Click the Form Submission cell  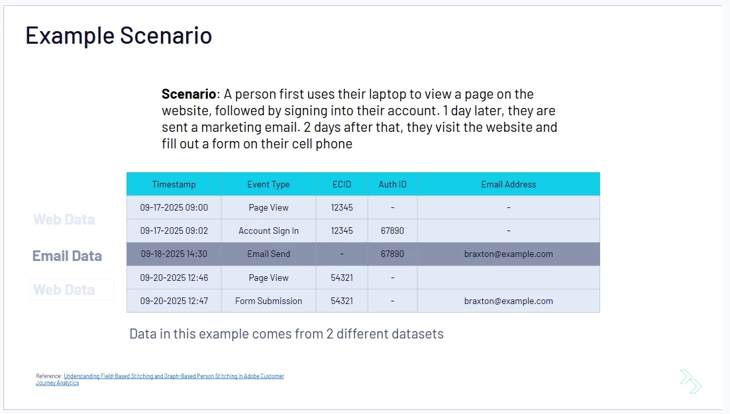(269, 301)
